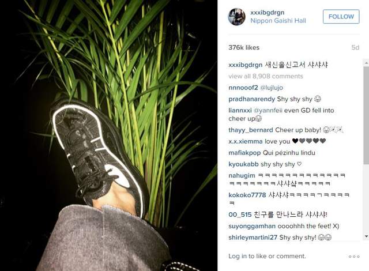Image resolution: width=369 pixels, height=271 pixels.
Task: Click the comments scrollbar up arrow
Action: pyautogui.click(x=366, y=63)
